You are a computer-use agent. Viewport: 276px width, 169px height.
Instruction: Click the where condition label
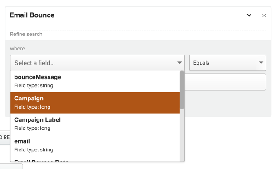(17, 49)
